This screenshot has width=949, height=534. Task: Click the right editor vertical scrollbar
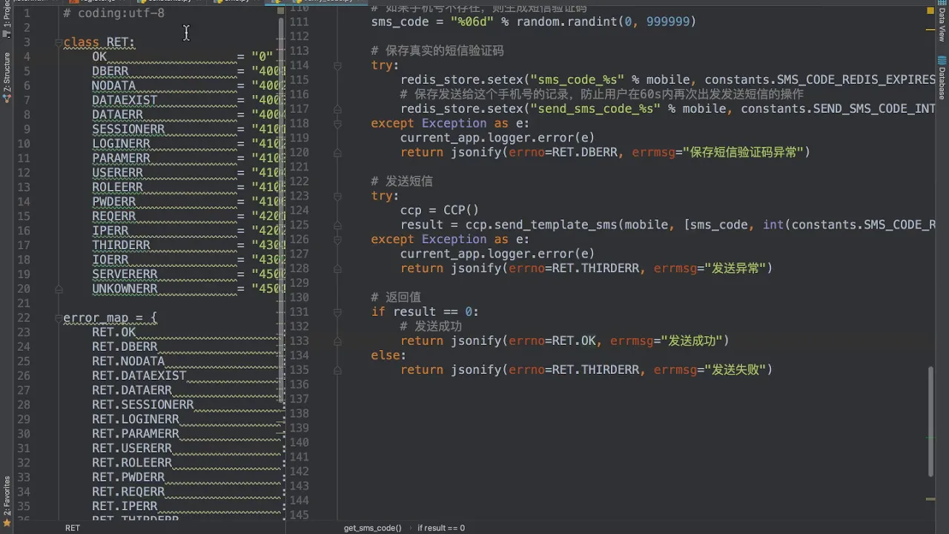[x=931, y=421]
